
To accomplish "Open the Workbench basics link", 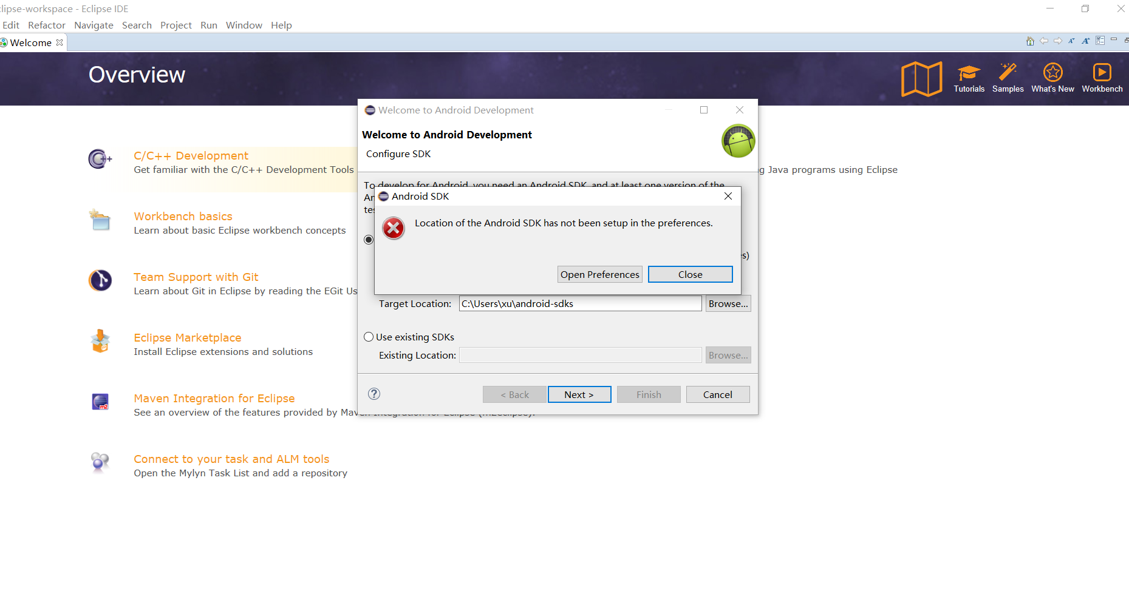I will pos(183,217).
